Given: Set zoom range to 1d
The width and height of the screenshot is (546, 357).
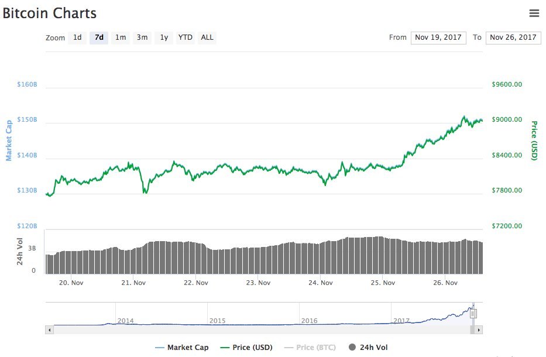Looking at the screenshot, I should click(77, 37).
